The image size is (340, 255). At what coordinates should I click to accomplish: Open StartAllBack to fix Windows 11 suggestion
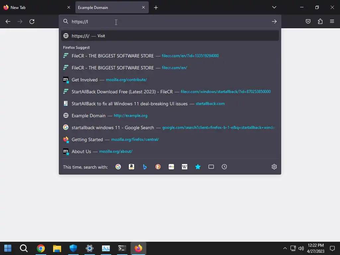point(170,104)
